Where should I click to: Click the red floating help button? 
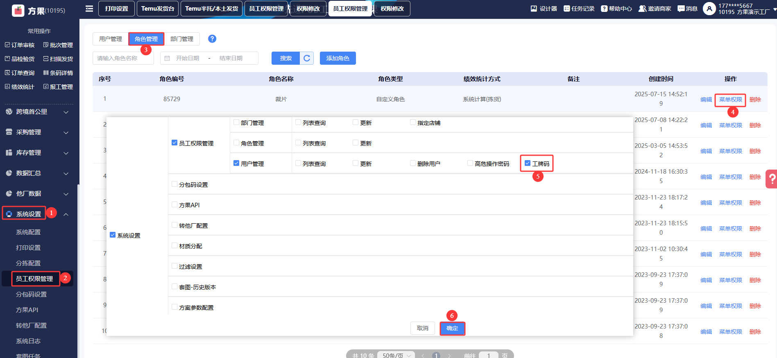point(772,179)
